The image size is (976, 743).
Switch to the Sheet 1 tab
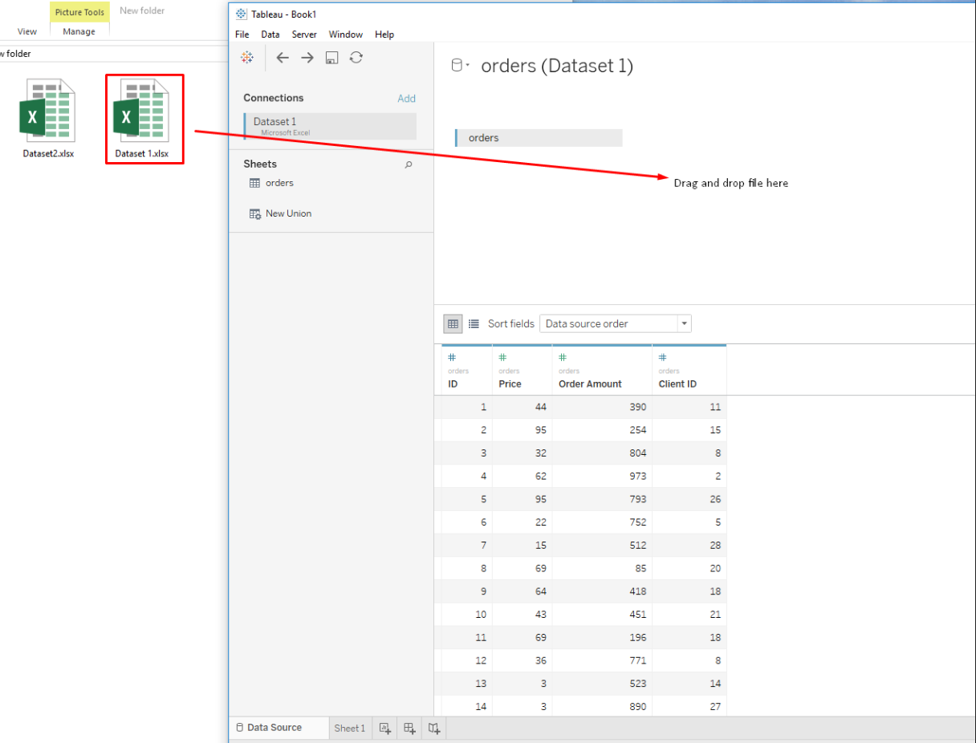tap(349, 728)
